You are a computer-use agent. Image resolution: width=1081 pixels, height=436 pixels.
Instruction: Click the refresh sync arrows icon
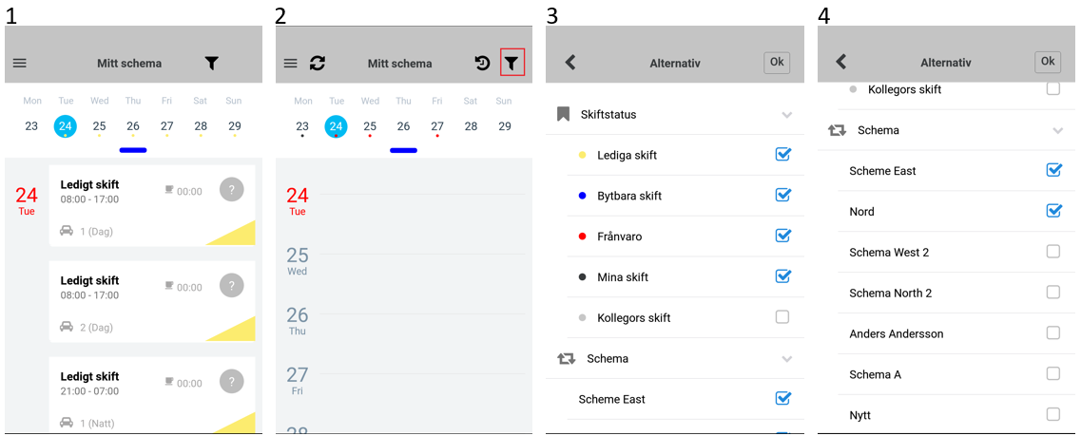click(318, 63)
